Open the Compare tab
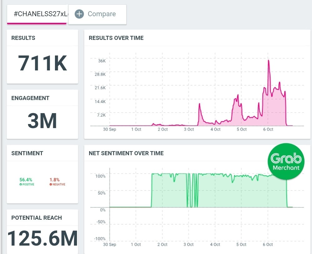 pyautogui.click(x=97, y=15)
